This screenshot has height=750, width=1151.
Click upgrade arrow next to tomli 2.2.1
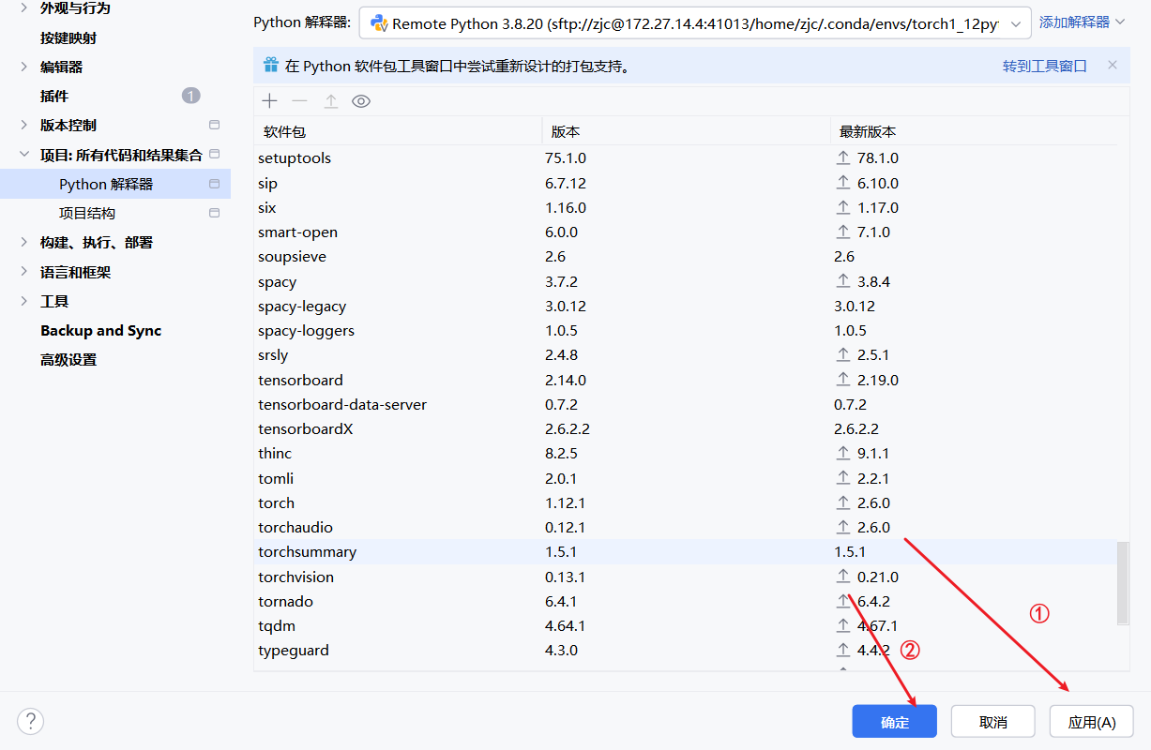click(x=843, y=478)
